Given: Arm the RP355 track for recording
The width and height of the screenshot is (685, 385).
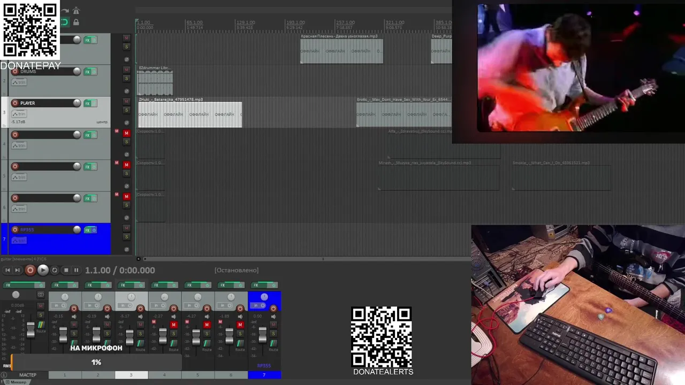Looking at the screenshot, I should click(x=15, y=230).
